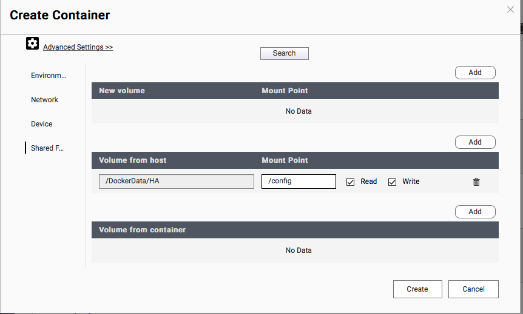Click the /DockerData/HA host path field
The width and height of the screenshot is (523, 314).
[x=176, y=182]
